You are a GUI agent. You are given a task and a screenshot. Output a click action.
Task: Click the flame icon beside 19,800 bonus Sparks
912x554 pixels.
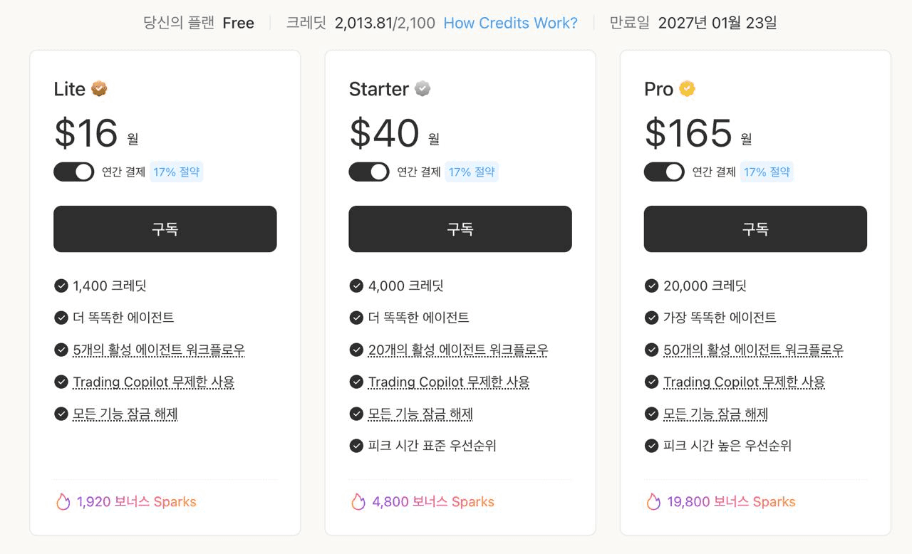click(x=653, y=502)
